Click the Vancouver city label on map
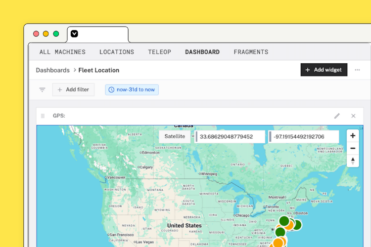Screen dimensions: 371x247 [116, 177]
